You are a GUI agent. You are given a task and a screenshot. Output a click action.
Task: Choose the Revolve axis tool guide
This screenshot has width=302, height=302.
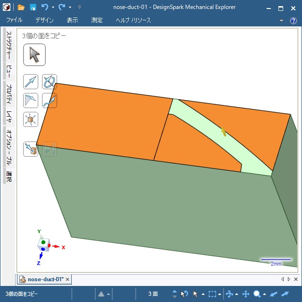(x=50, y=82)
